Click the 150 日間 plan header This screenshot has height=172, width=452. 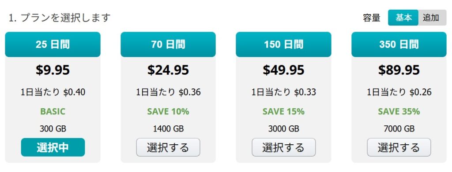pos(284,44)
